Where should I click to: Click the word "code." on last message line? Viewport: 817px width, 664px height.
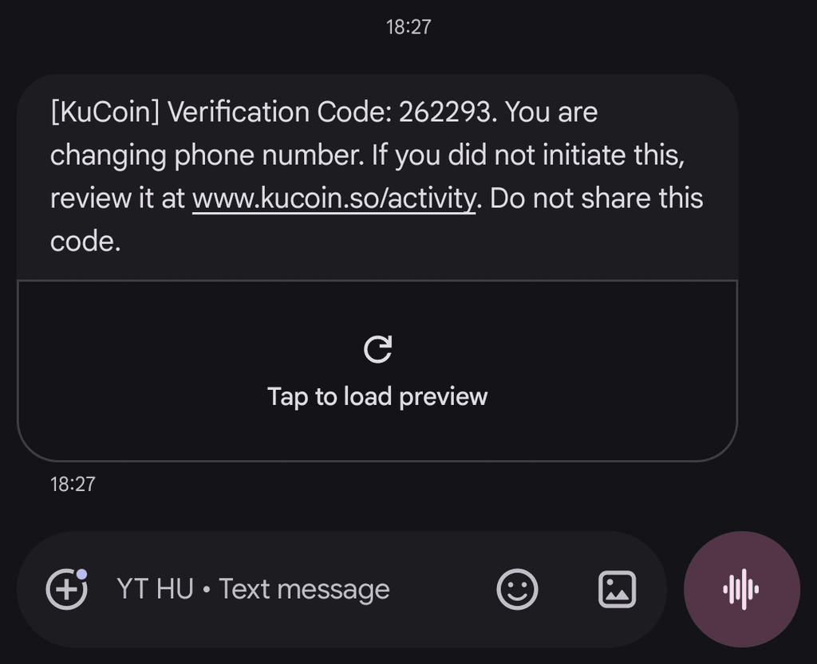[x=85, y=242]
